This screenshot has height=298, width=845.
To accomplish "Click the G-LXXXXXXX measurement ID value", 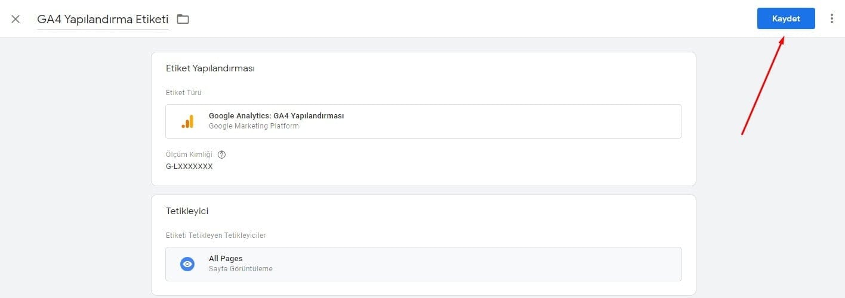I will [x=189, y=167].
